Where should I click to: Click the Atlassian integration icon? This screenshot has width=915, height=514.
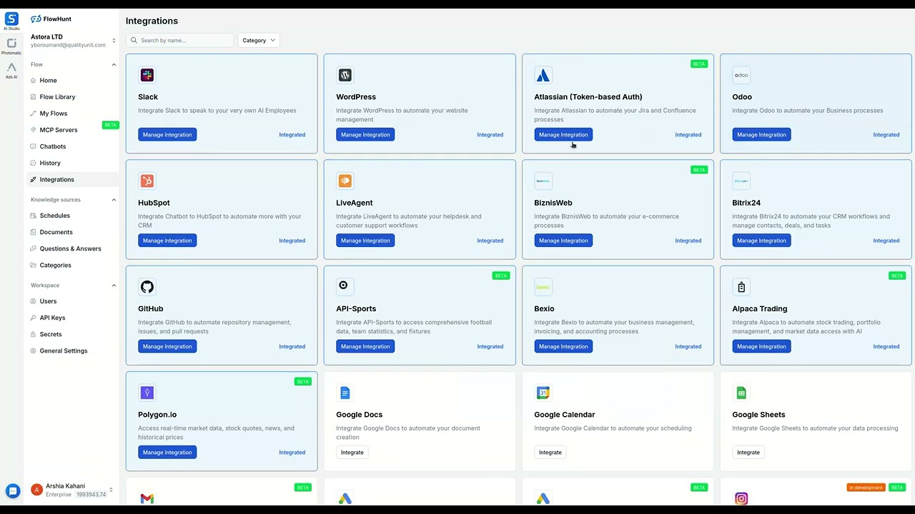tap(543, 75)
